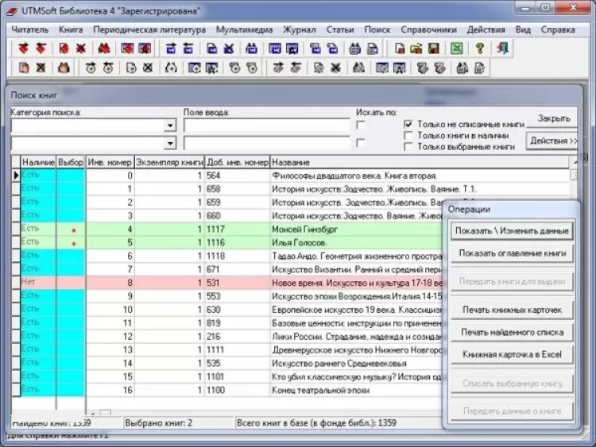Click 'Показать оглавление книги' button
Image resolution: width=596 pixels, height=447 pixels.
(x=512, y=253)
